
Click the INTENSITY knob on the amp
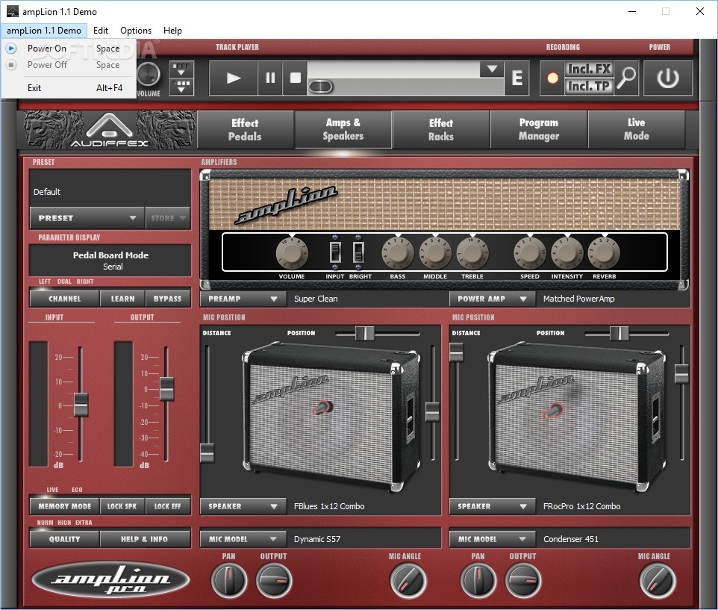point(567,253)
